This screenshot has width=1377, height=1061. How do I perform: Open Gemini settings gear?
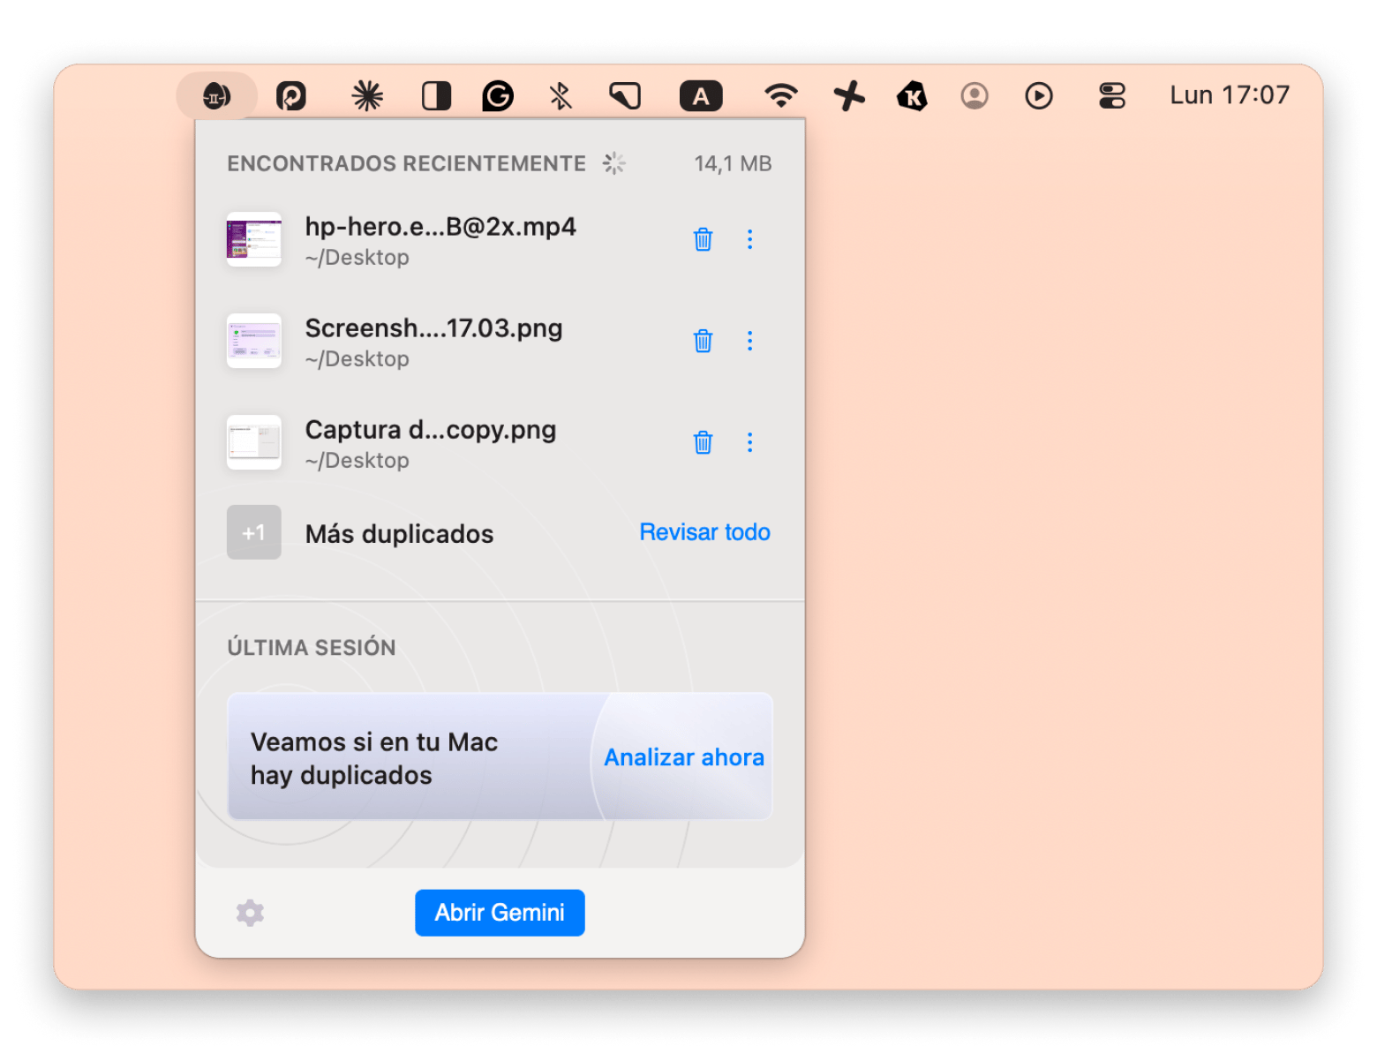pyautogui.click(x=250, y=913)
